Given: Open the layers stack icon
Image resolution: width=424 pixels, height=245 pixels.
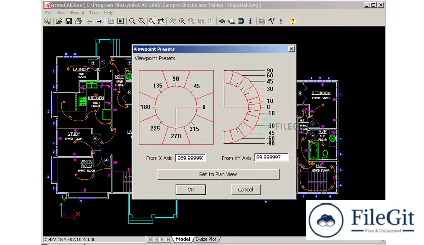Looking at the screenshot, I should 231,21.
